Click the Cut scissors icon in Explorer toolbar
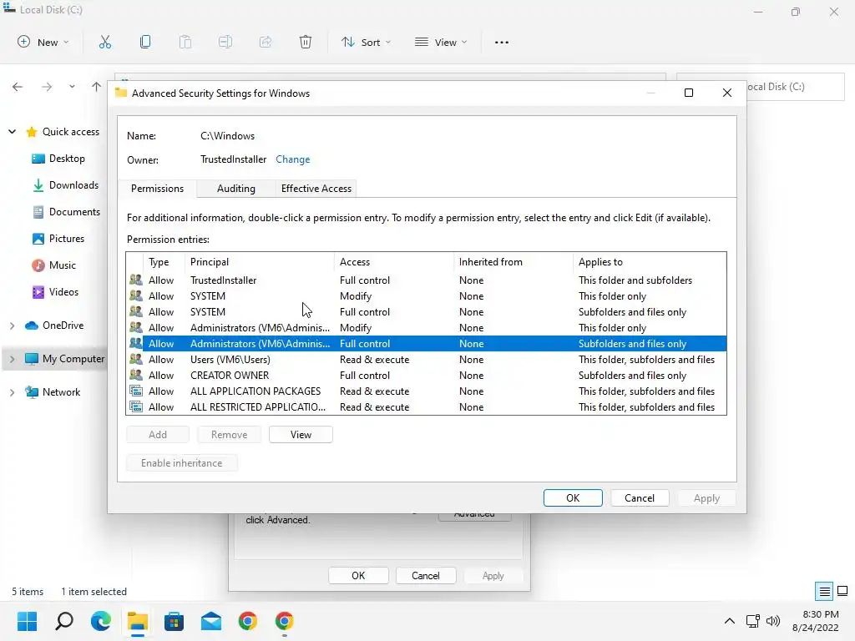This screenshot has height=641, width=855. (x=104, y=42)
